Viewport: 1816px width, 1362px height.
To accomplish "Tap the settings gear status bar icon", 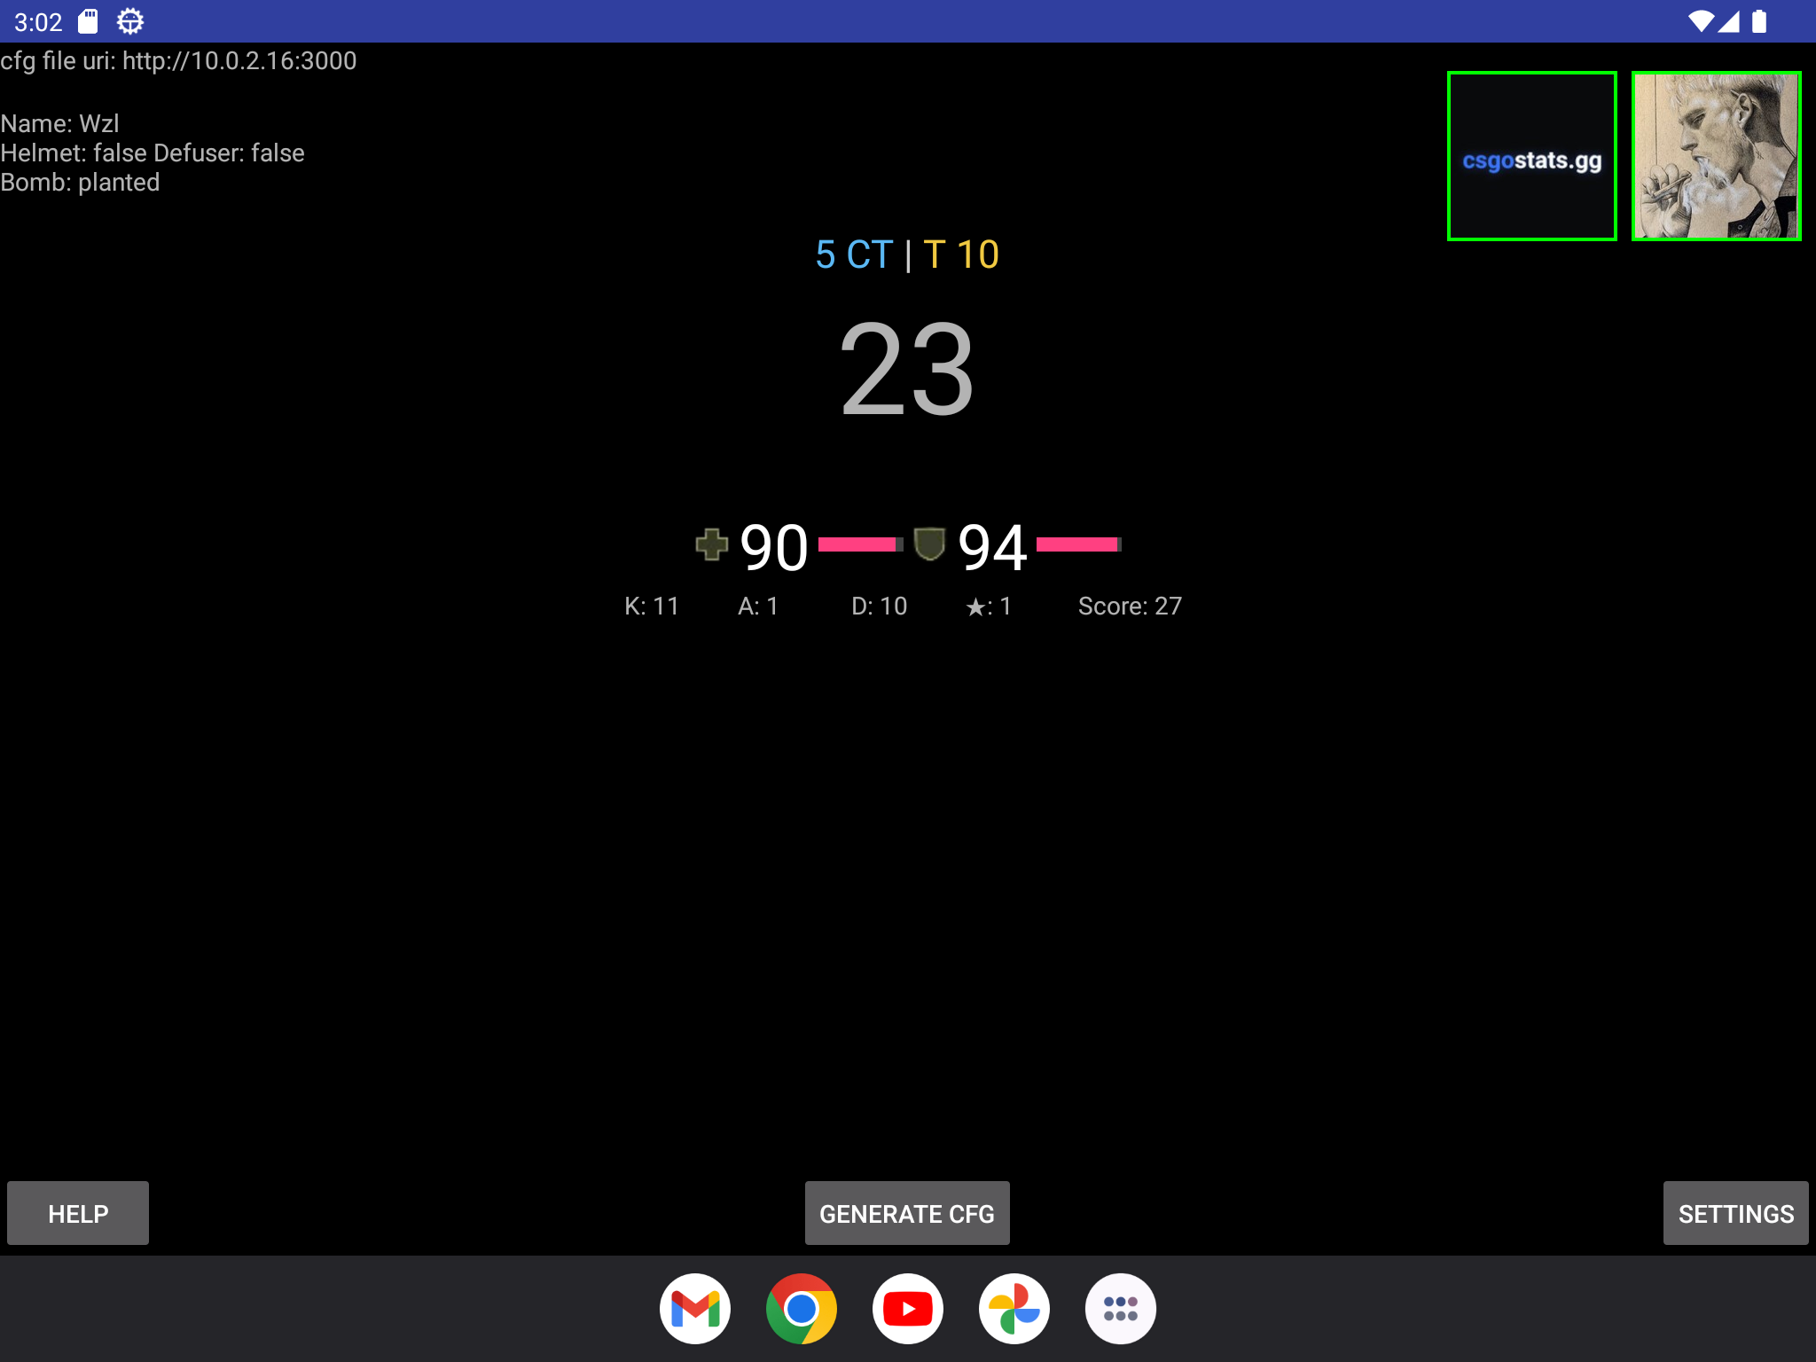I will point(130,21).
